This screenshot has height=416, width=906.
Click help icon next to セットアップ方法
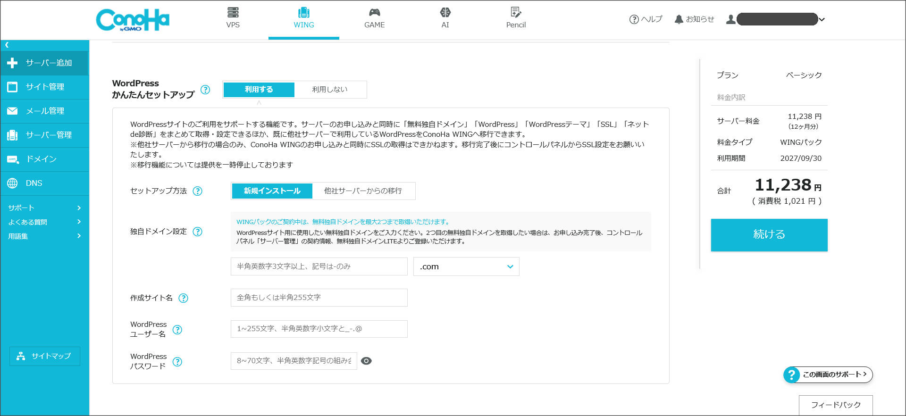198,191
